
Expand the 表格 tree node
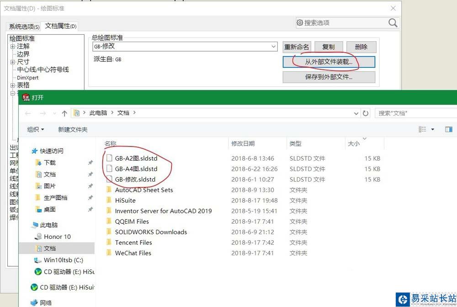[x=12, y=86]
